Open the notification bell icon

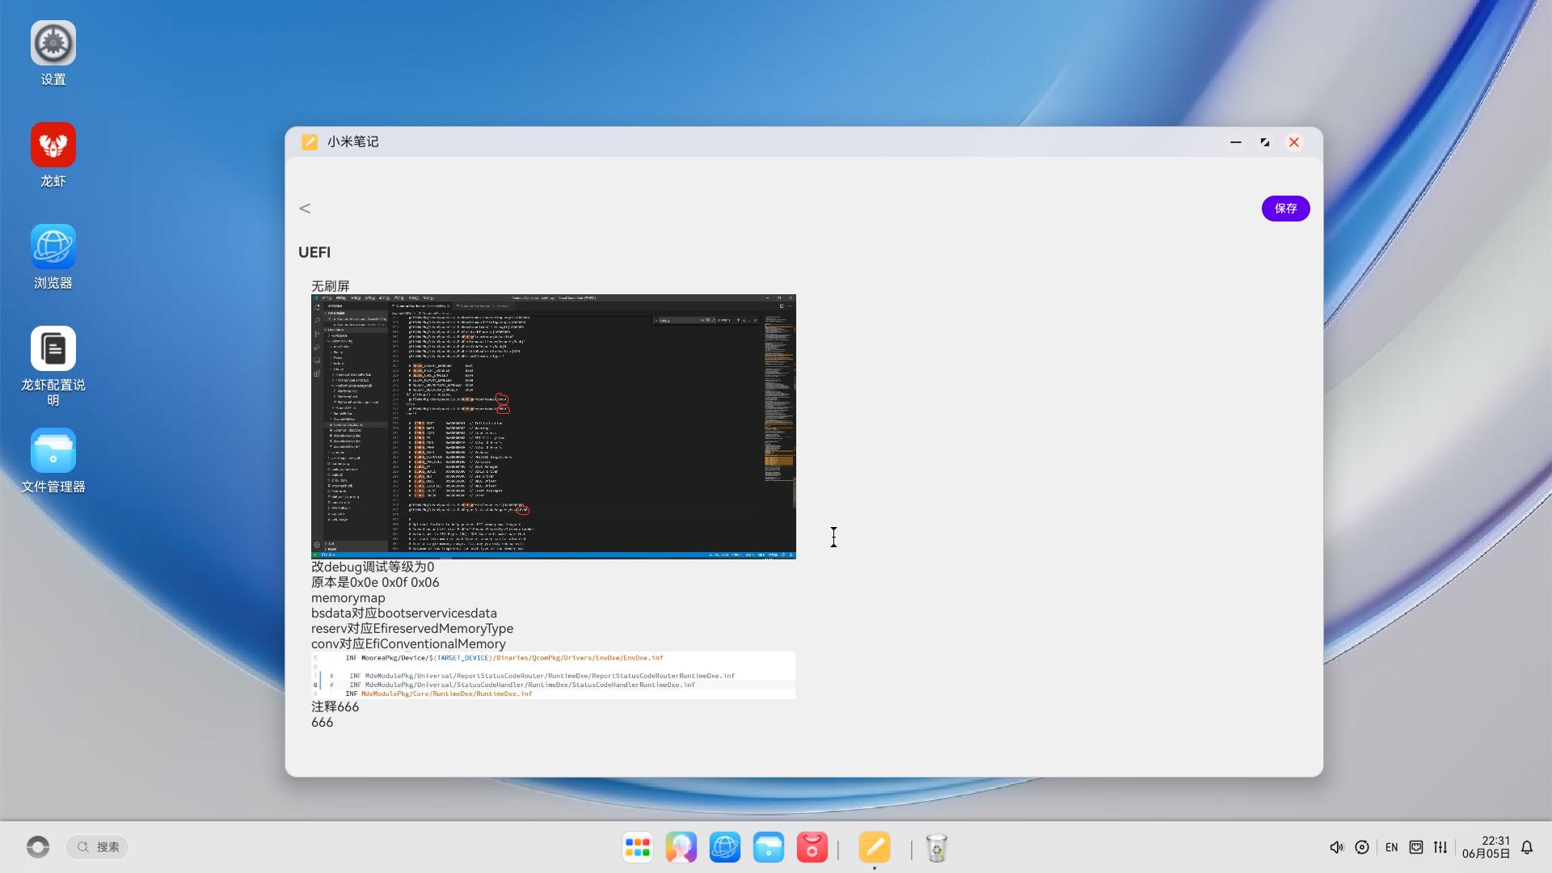(1527, 847)
